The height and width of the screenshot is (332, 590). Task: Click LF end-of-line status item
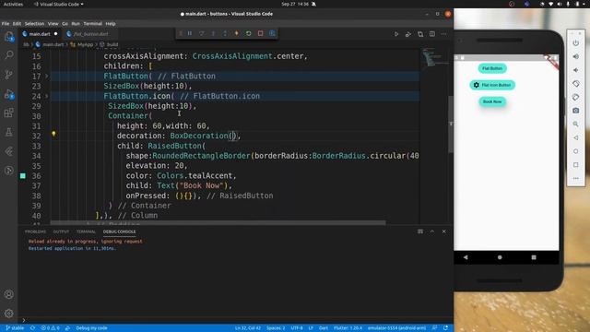(311, 328)
